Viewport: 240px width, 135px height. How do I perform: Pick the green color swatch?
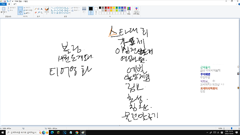pyautogui.click(x=117, y=8)
